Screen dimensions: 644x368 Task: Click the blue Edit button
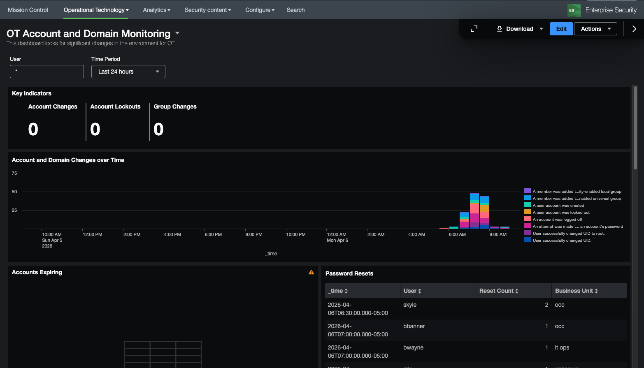(x=561, y=29)
